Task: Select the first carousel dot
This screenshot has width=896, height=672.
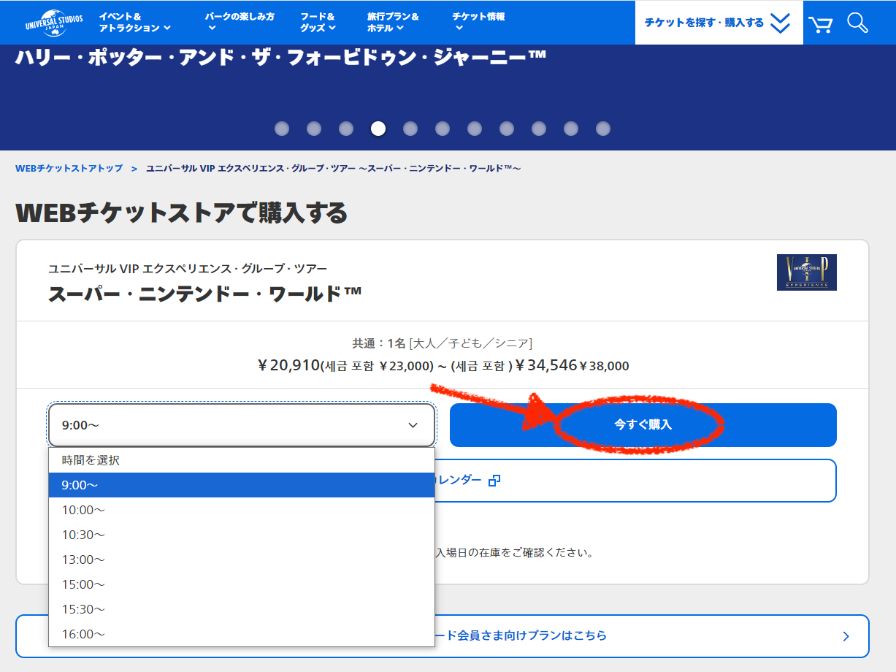Action: (282, 129)
